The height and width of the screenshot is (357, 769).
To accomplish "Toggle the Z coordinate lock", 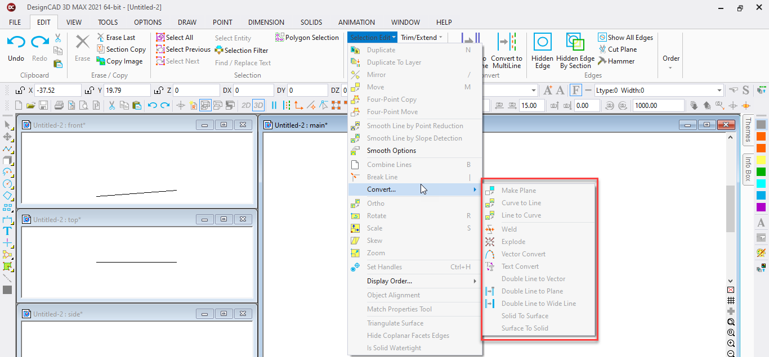I will tap(159, 91).
